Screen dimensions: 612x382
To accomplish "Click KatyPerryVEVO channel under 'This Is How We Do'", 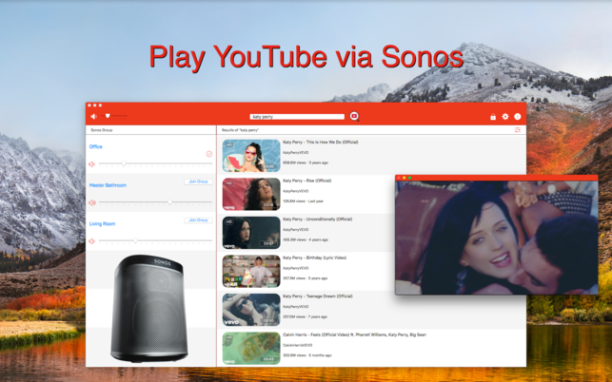I will coord(295,152).
